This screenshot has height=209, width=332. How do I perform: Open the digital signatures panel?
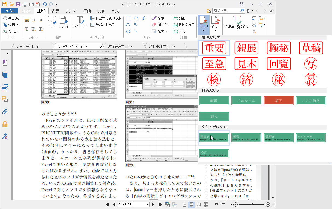pyautogui.click(x=5, y=136)
